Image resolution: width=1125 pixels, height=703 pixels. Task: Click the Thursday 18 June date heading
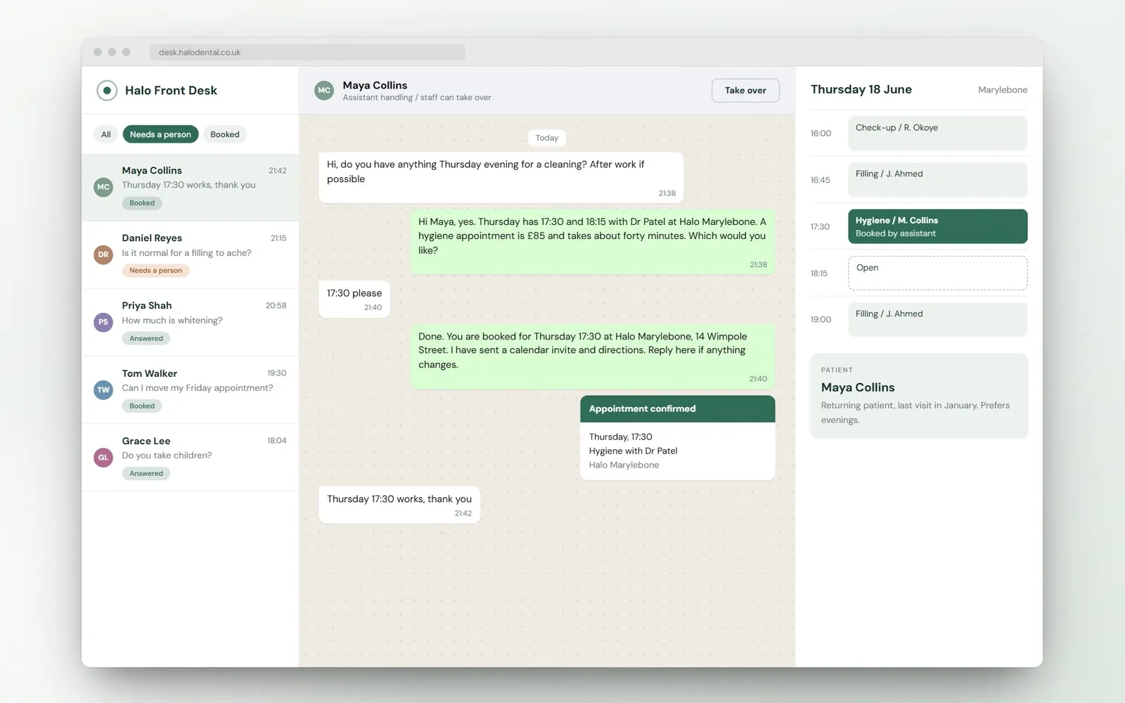coord(861,89)
